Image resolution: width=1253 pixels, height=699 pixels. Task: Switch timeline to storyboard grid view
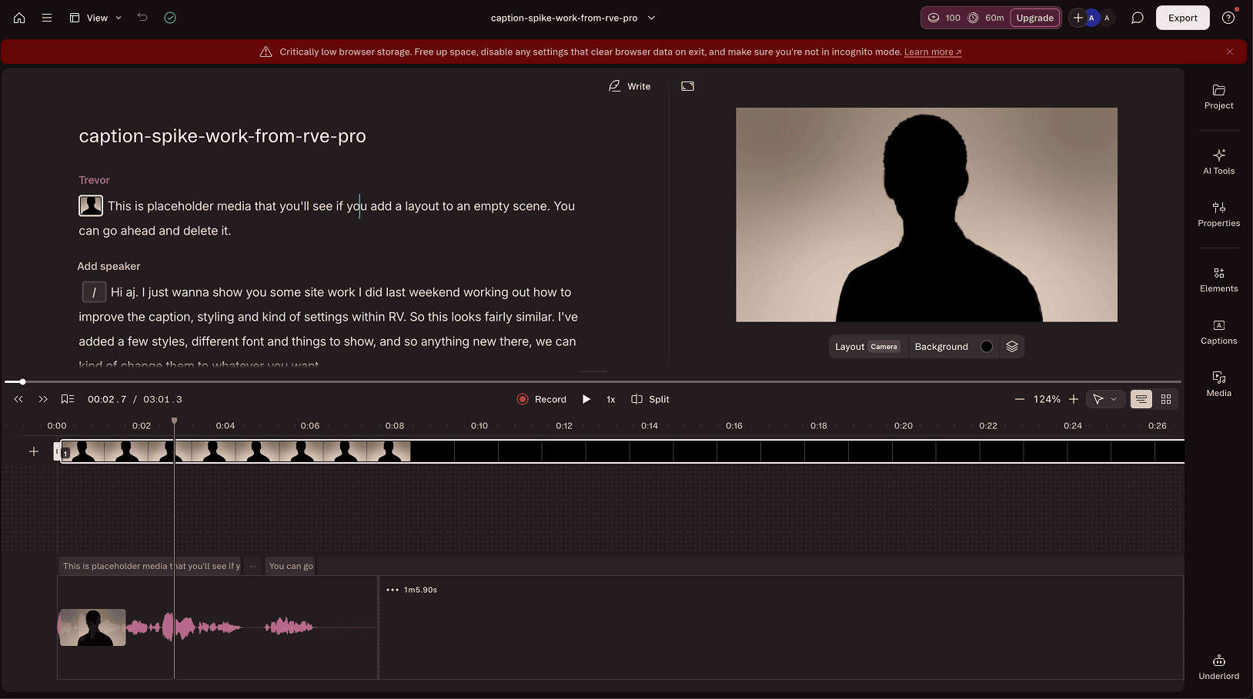click(x=1166, y=399)
